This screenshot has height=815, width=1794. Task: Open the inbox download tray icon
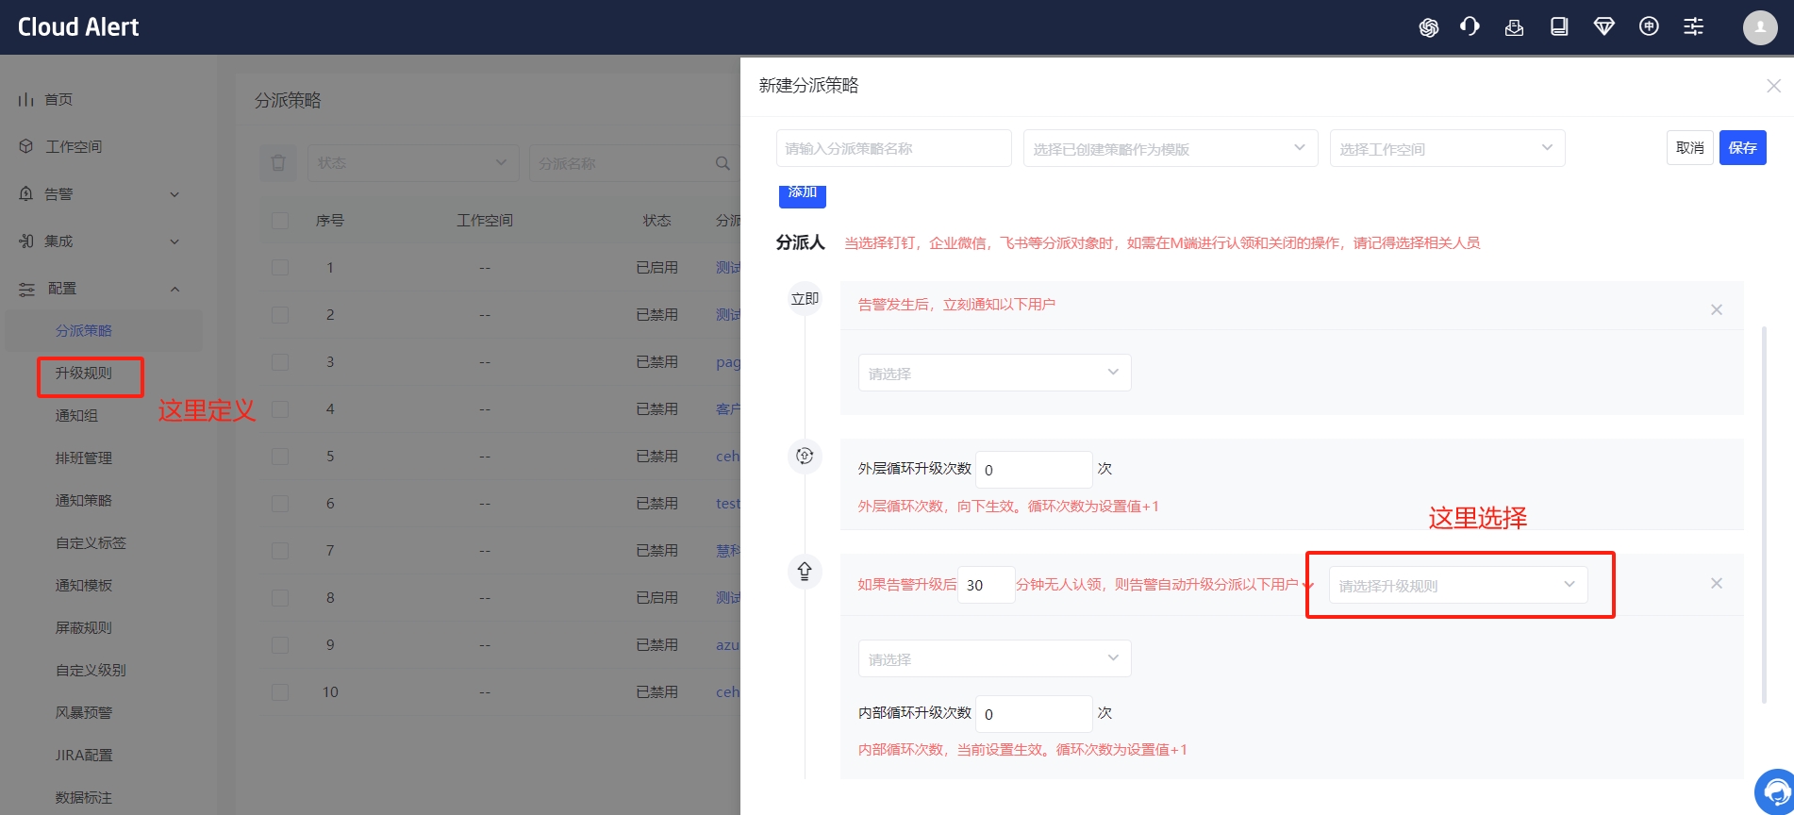click(1514, 27)
